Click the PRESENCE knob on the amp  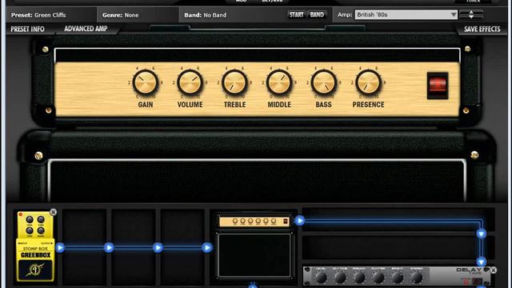[x=368, y=82]
